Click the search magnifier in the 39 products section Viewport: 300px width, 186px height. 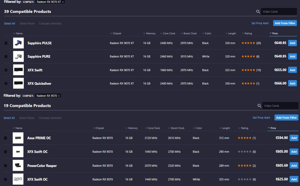(258, 12)
